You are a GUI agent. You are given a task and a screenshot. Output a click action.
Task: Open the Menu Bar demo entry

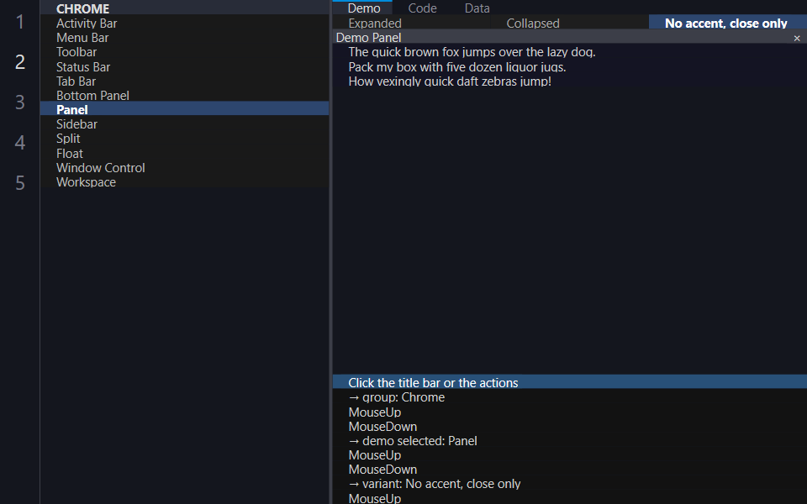[184, 38]
